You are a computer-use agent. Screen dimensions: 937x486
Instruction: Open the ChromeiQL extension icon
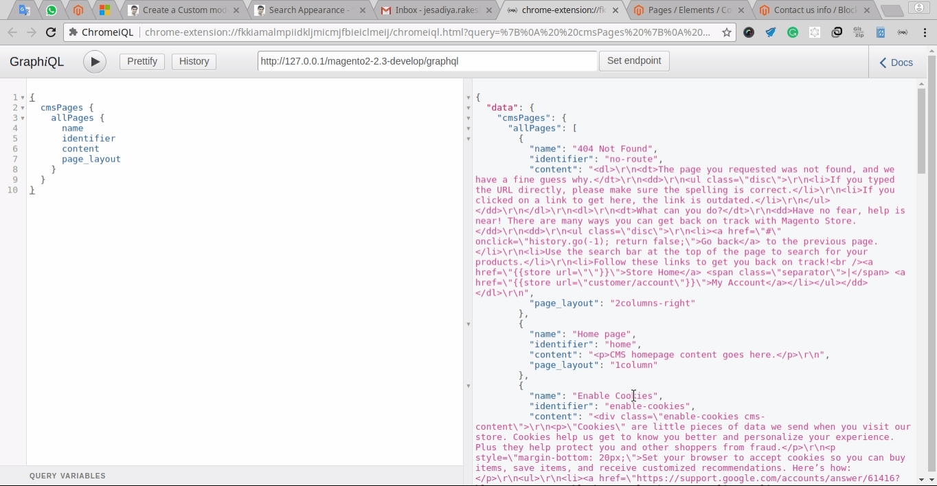click(x=903, y=32)
